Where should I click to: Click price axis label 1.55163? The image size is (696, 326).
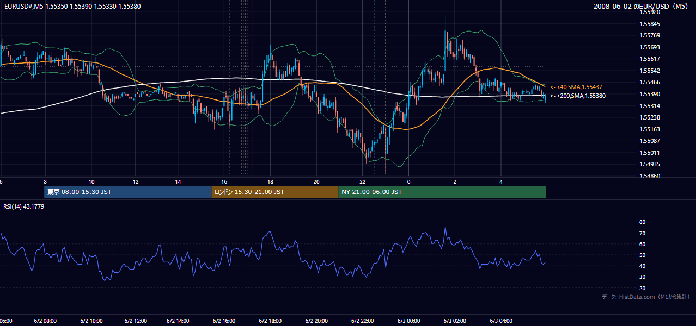pyautogui.click(x=651, y=129)
